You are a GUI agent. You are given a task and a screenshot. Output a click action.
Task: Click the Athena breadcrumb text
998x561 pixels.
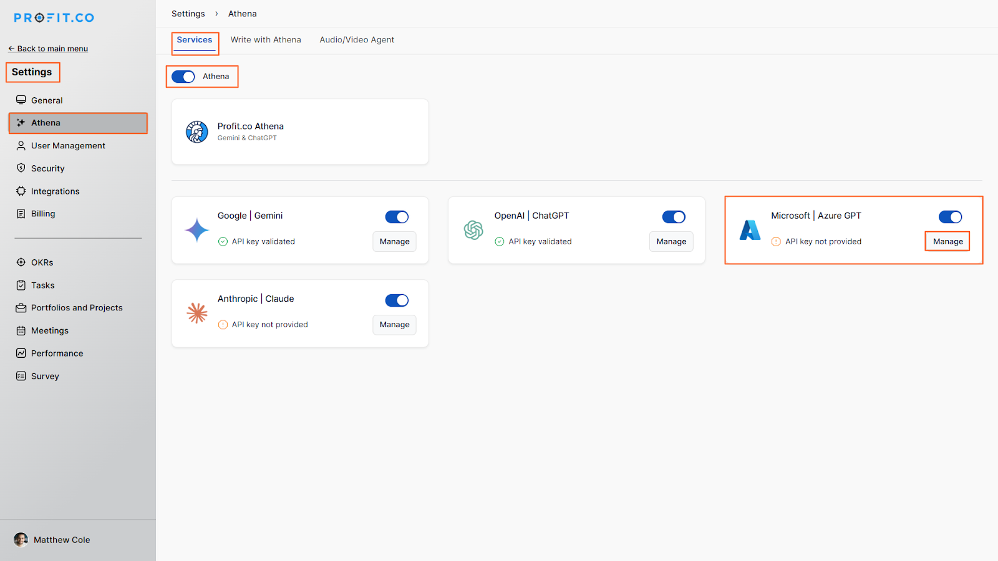243,14
